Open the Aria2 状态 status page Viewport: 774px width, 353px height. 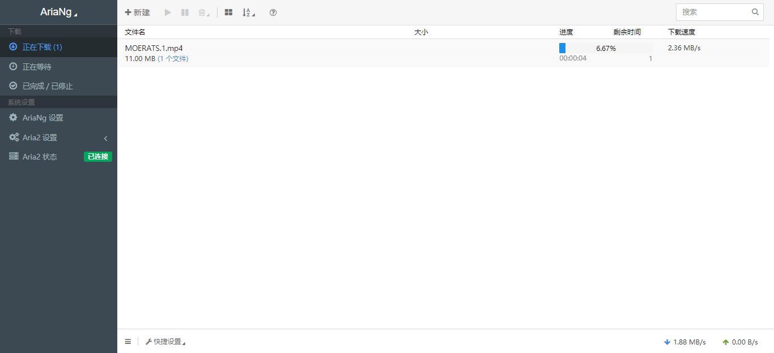tap(40, 157)
